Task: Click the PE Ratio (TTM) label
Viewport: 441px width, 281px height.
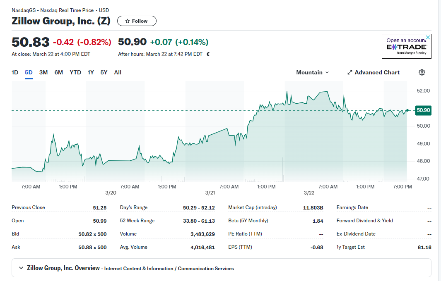Action: [x=245, y=234]
